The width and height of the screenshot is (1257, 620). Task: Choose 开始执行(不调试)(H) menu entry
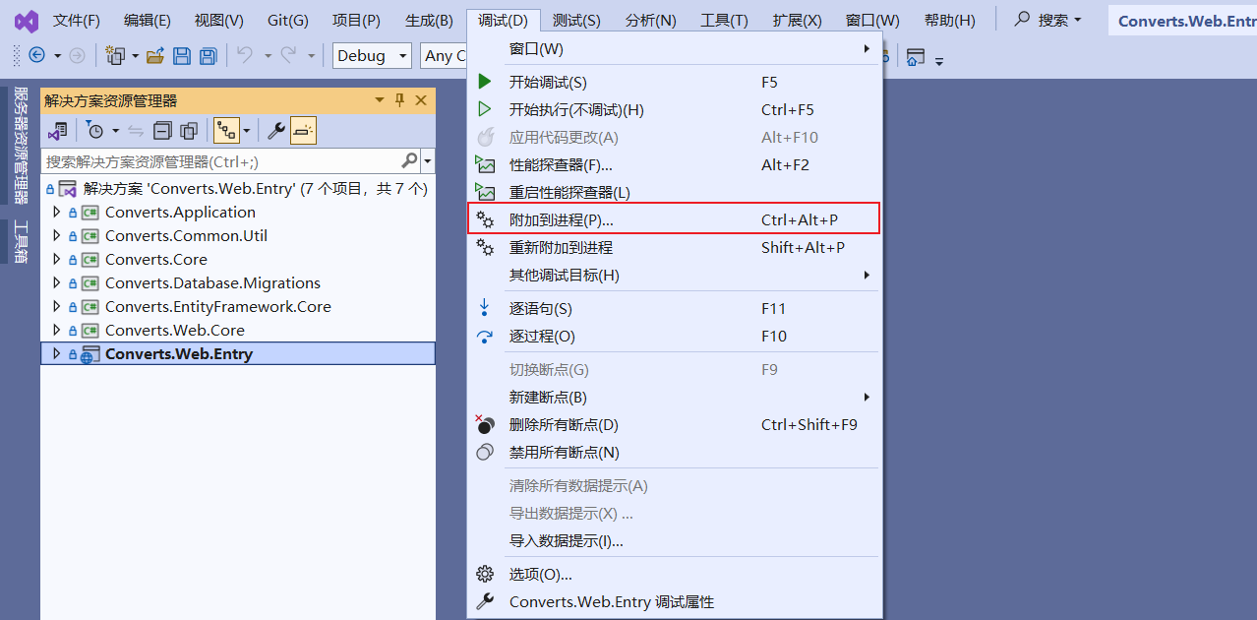pyautogui.click(x=675, y=109)
